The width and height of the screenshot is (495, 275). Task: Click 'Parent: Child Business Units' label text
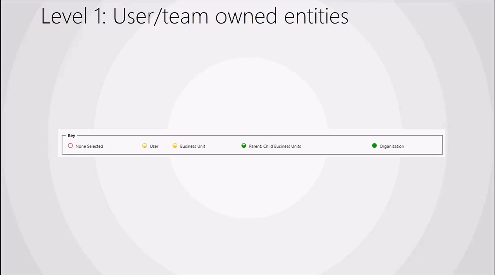pos(275,147)
